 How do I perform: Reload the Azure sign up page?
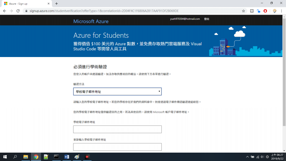(x=18, y=11)
